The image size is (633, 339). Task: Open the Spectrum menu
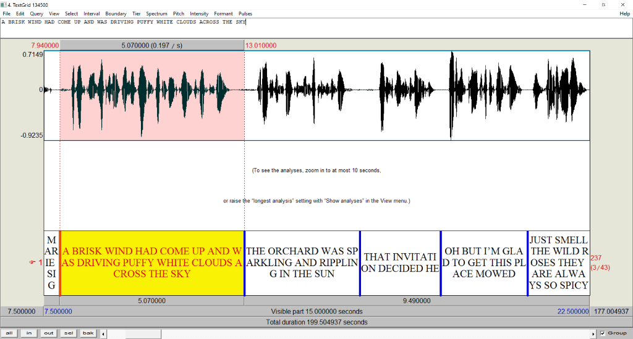(x=156, y=14)
